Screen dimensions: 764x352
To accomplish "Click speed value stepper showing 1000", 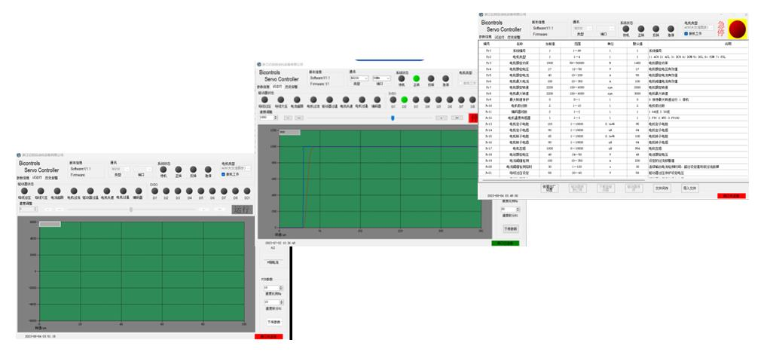I will (x=268, y=118).
